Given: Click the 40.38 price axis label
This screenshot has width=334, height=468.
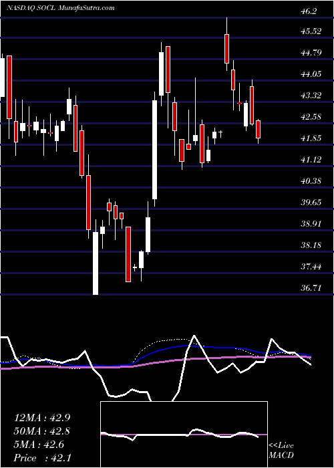Looking at the screenshot, I should [x=311, y=181].
